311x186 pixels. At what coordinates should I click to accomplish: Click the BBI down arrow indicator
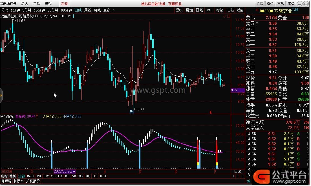point(73,16)
